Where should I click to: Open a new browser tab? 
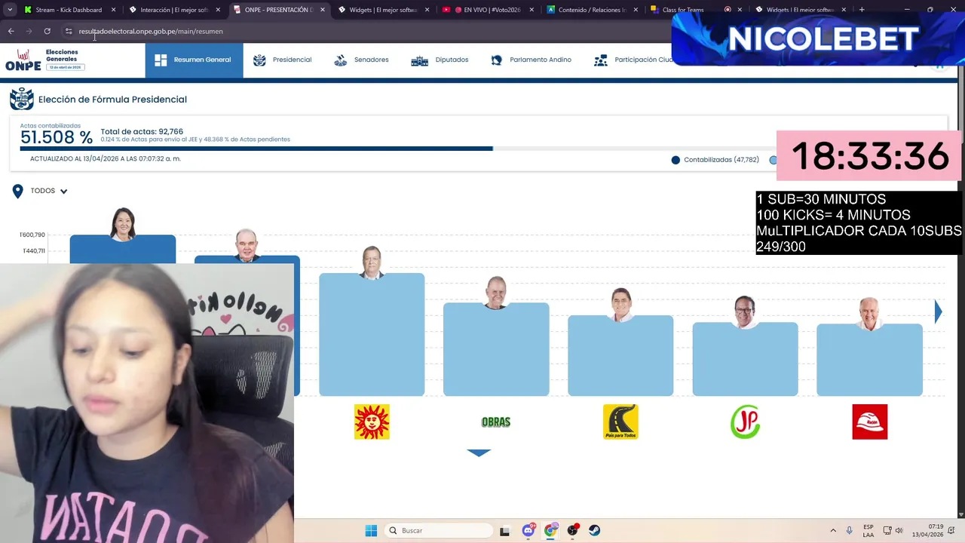click(862, 10)
